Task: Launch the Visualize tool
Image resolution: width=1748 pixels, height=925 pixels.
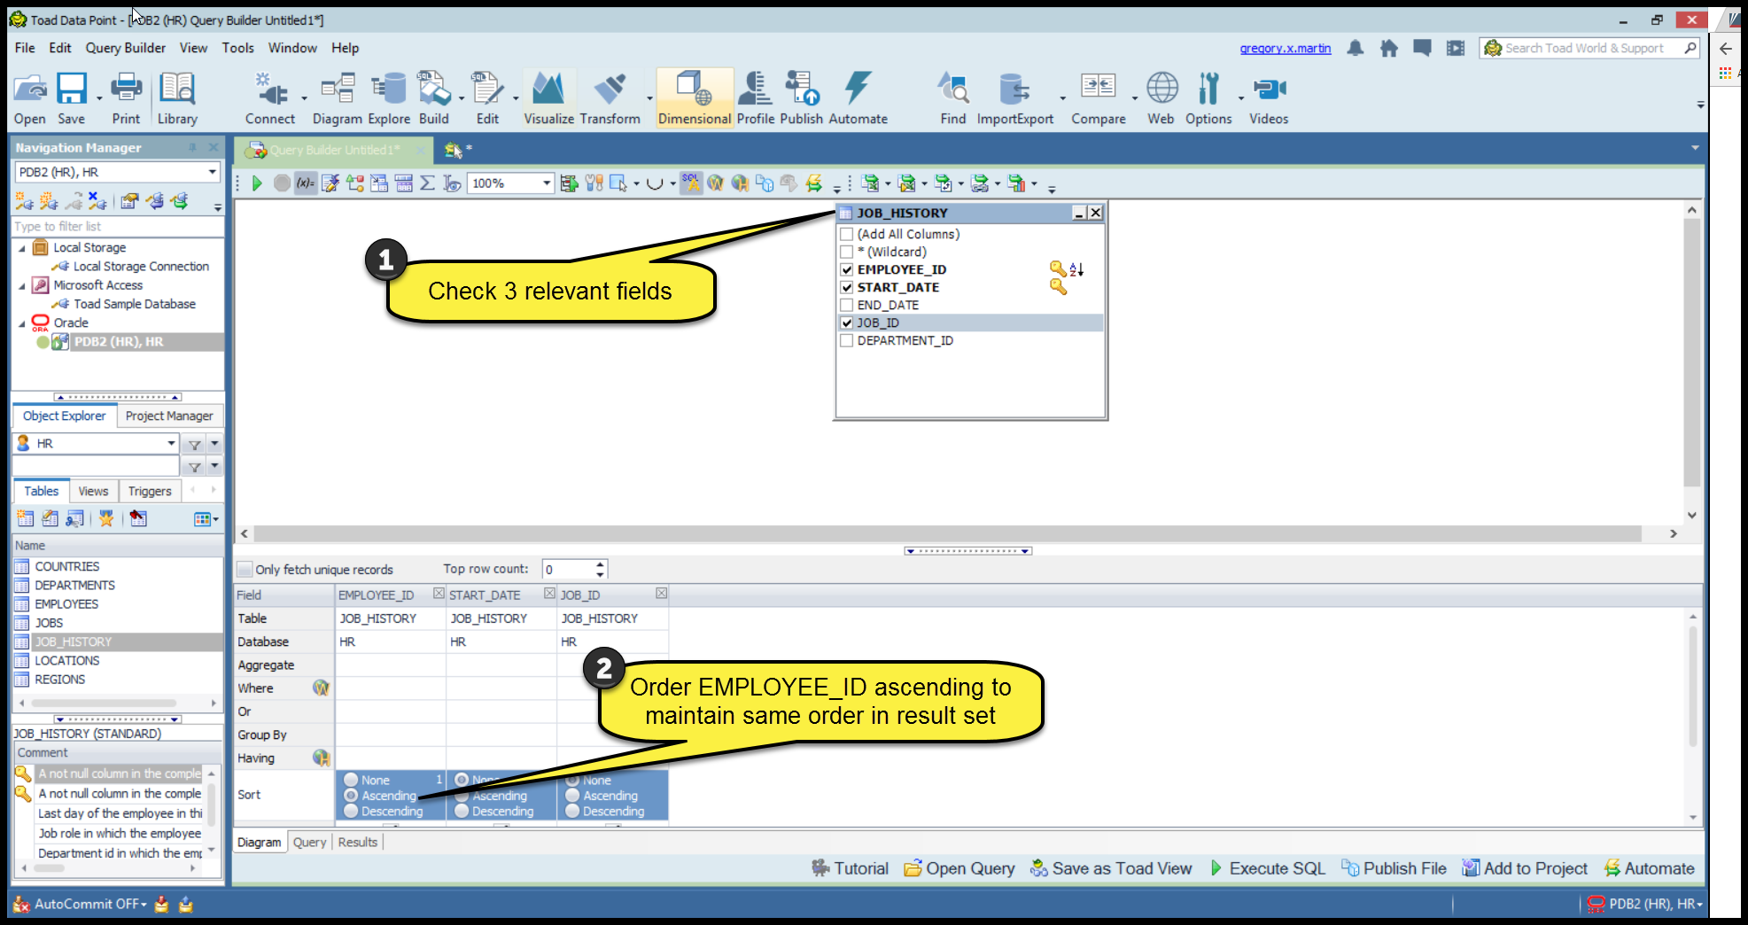Action: 548,98
